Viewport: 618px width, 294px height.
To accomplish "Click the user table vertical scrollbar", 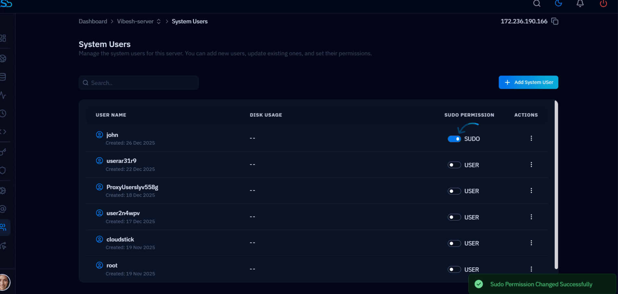I will coord(556,185).
